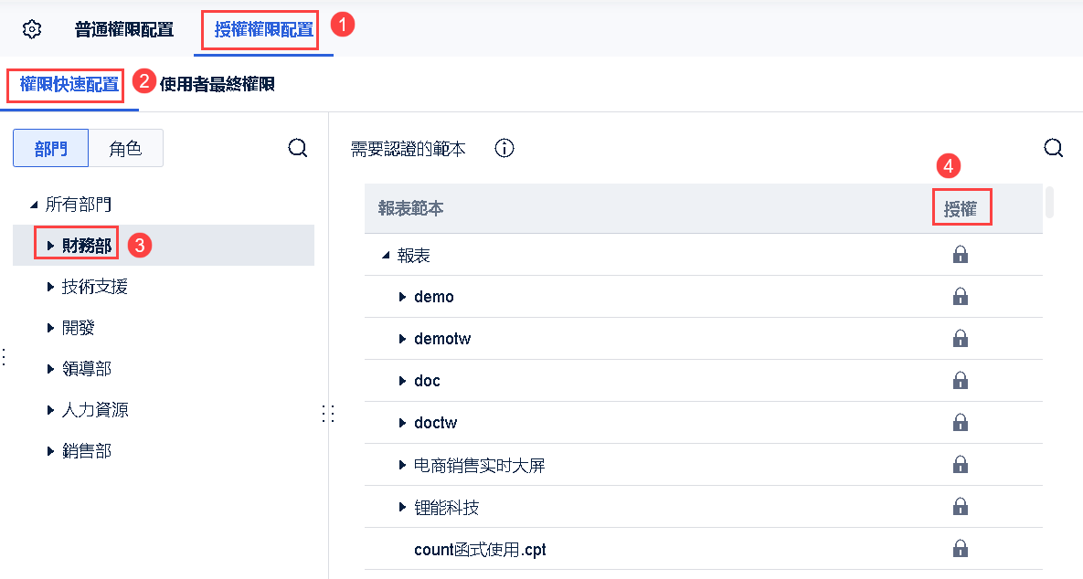
Task: Click lock icon for count函式使用.cpt
Action: click(961, 549)
